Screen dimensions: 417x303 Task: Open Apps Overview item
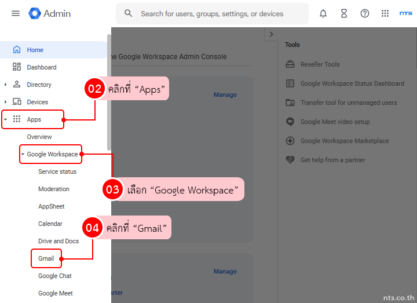click(39, 137)
